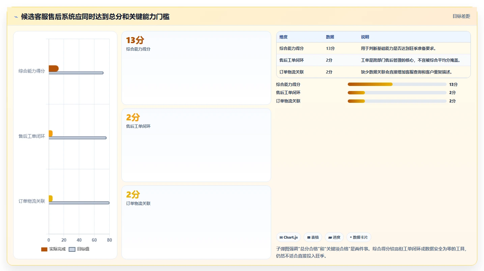
Task: Click the 2分 订单物流关联 data card
Action: tap(196, 222)
